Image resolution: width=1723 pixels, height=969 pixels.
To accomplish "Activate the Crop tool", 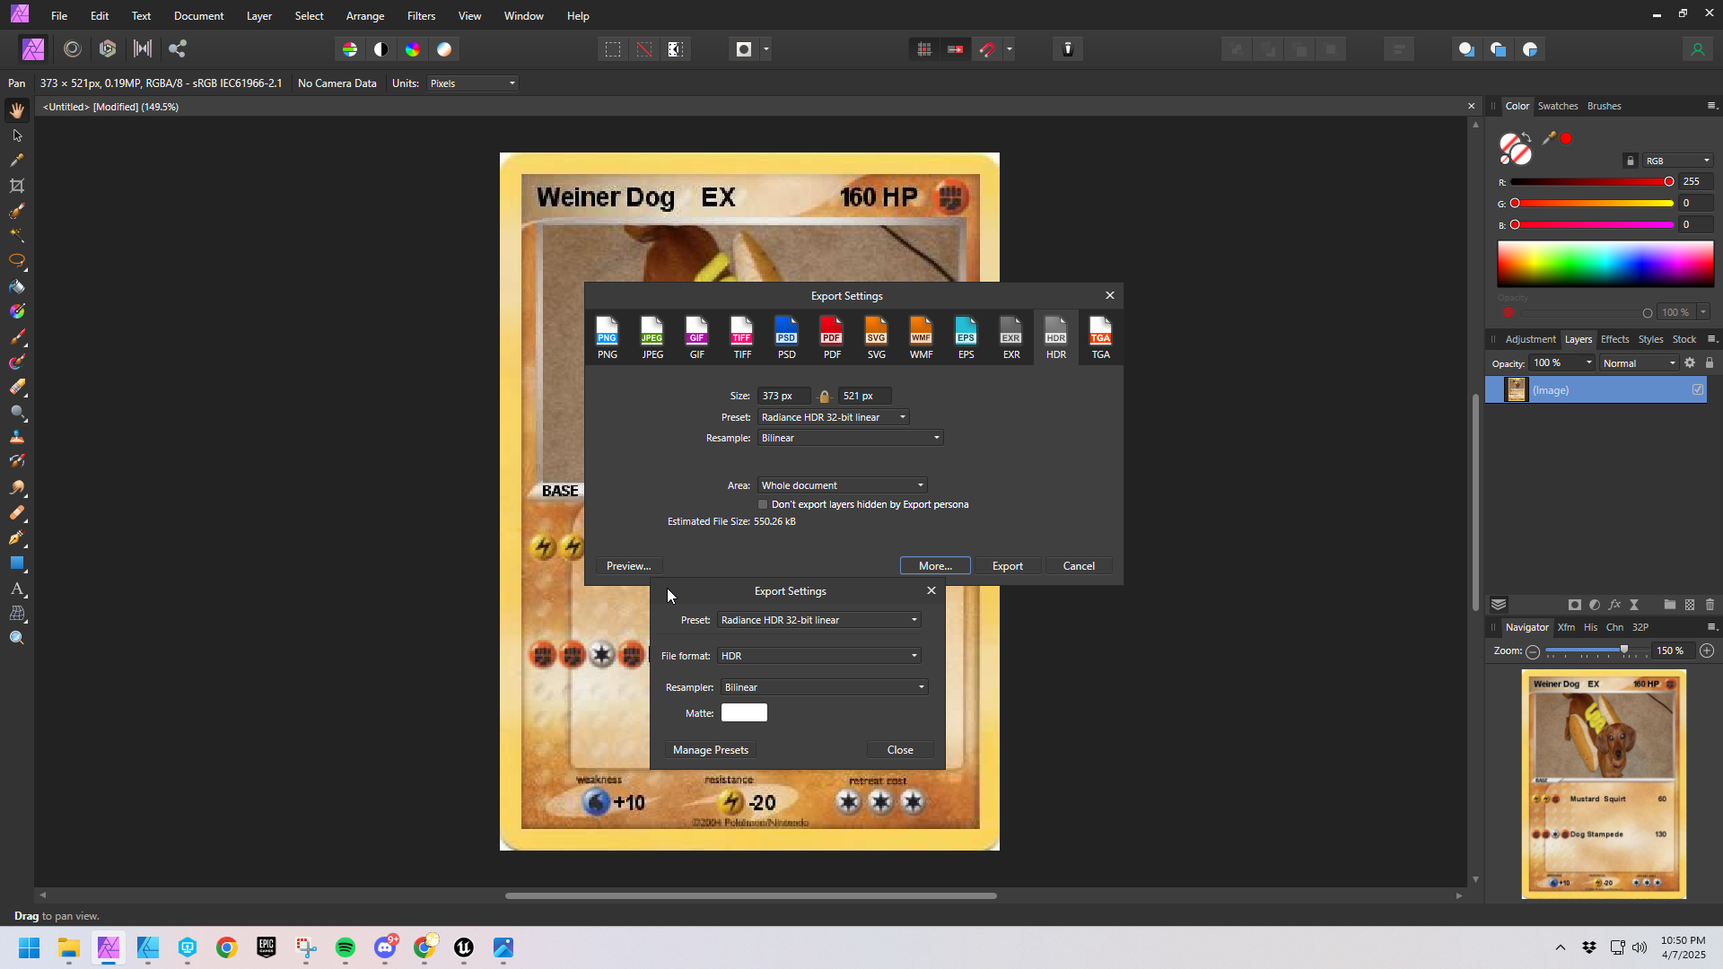I will tap(17, 186).
